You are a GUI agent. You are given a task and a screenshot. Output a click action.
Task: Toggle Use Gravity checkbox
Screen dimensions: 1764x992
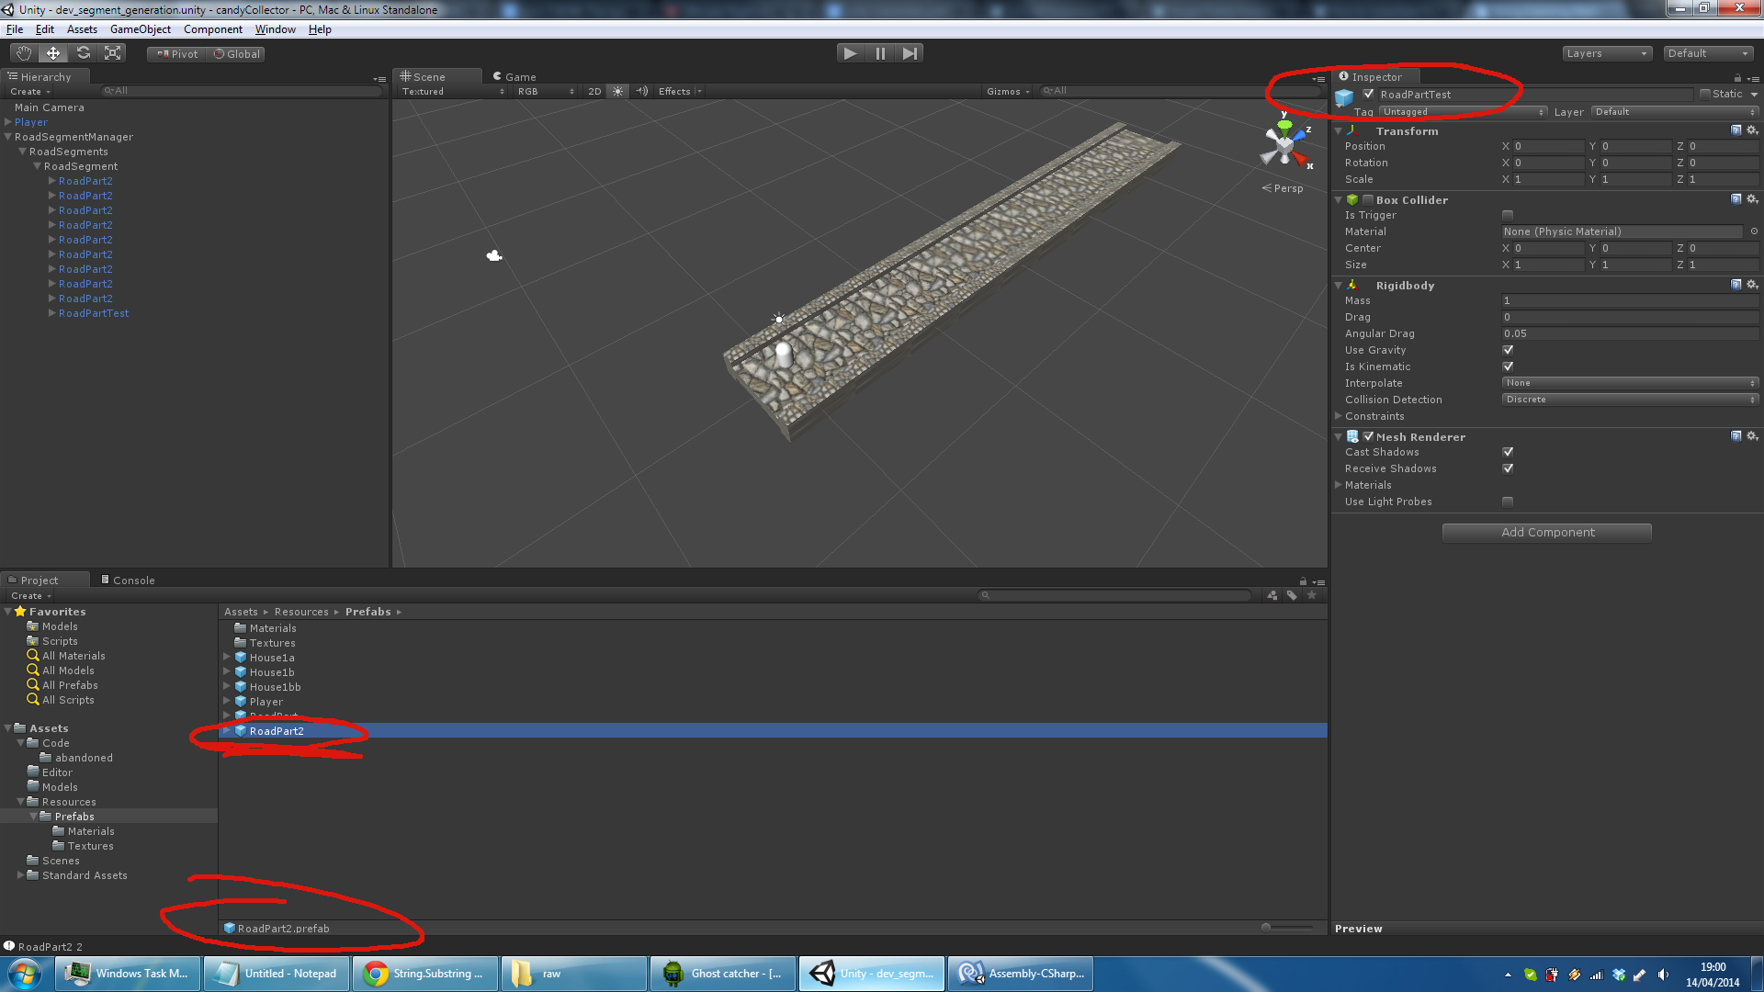pyautogui.click(x=1508, y=350)
